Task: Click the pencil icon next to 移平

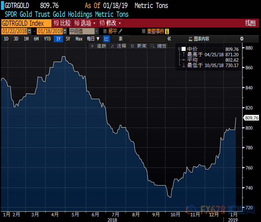Action: coord(120,31)
